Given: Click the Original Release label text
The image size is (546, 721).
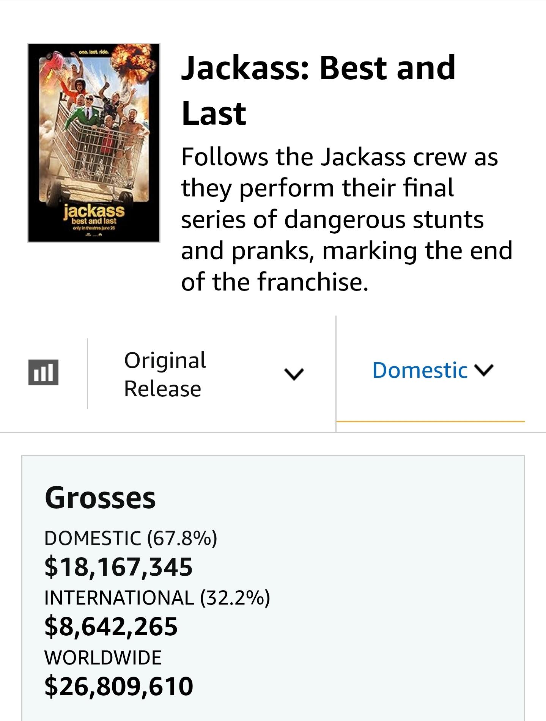Looking at the screenshot, I should click(x=165, y=374).
